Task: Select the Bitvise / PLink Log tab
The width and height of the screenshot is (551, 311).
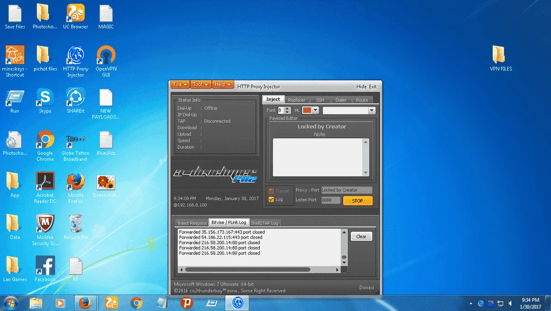Action: click(229, 222)
